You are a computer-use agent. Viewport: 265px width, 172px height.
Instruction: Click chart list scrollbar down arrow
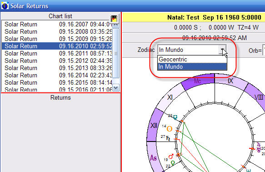click(116, 88)
